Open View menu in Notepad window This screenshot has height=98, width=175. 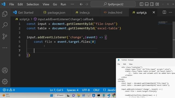click(x=131, y=64)
